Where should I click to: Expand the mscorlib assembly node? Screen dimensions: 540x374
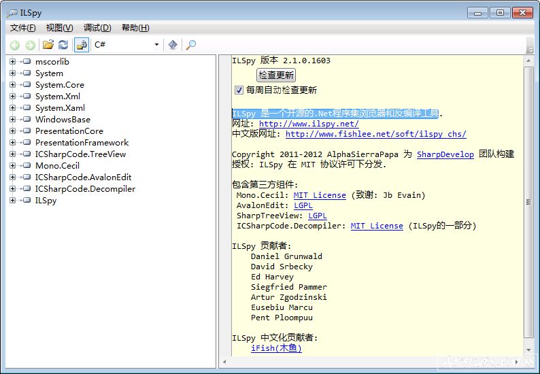(x=13, y=62)
